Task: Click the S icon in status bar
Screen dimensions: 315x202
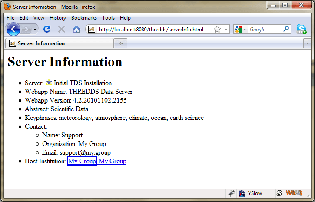Action: [279, 193]
